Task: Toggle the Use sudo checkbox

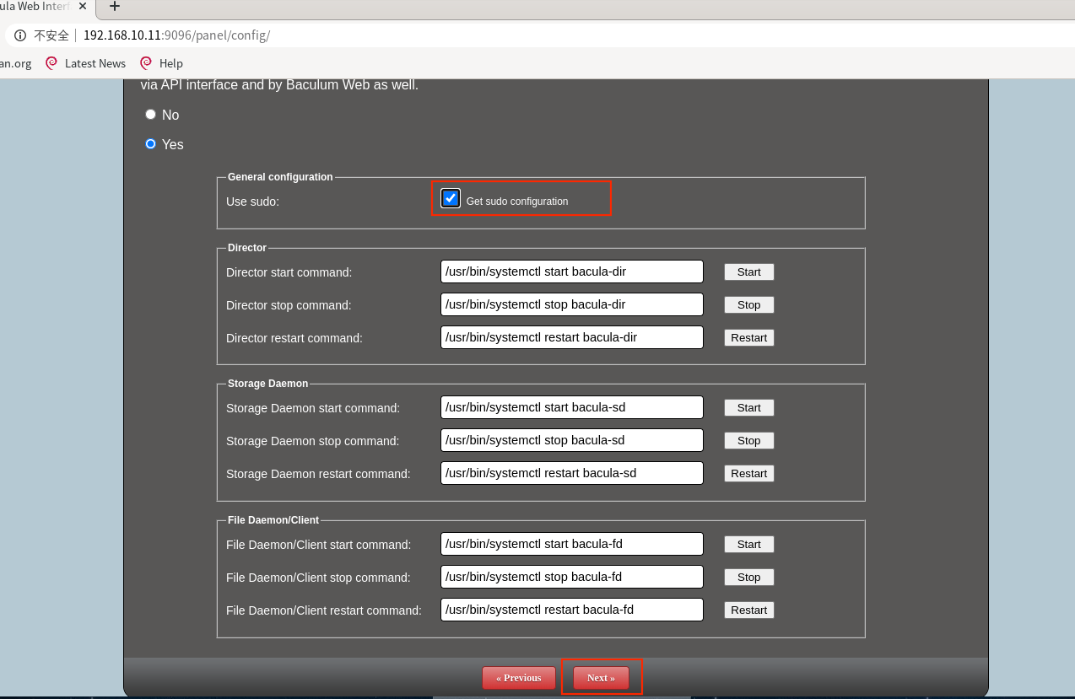Action: pyautogui.click(x=451, y=199)
